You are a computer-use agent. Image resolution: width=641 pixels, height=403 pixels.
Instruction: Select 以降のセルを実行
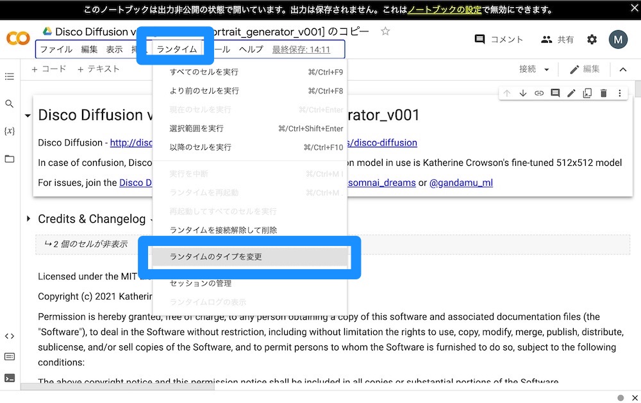pos(250,147)
